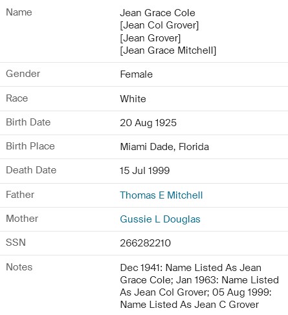This screenshot has height=315, width=288.
Task: Click the SSN field label
Action: [x=16, y=243]
